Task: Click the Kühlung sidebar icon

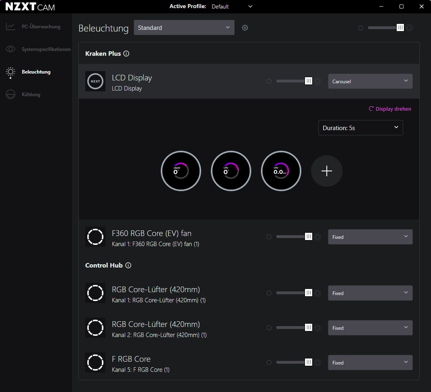Action: pos(11,94)
